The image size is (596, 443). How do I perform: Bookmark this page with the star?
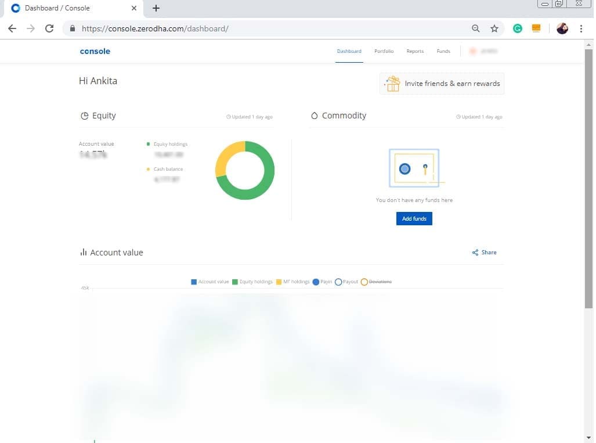pyautogui.click(x=494, y=28)
